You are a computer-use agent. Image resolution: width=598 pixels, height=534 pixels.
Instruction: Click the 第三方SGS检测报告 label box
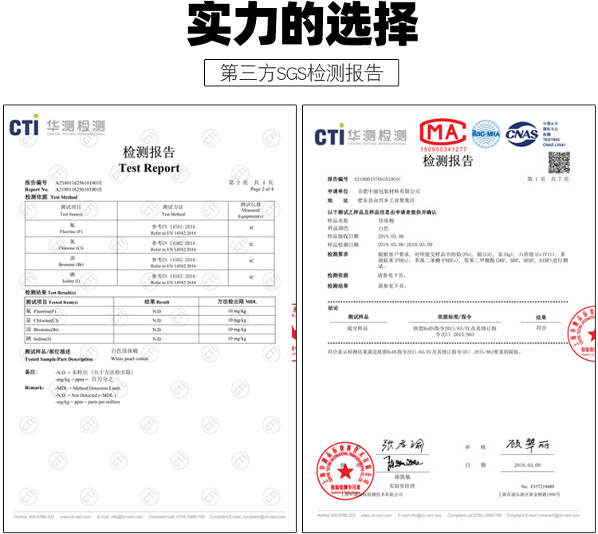pyautogui.click(x=301, y=73)
